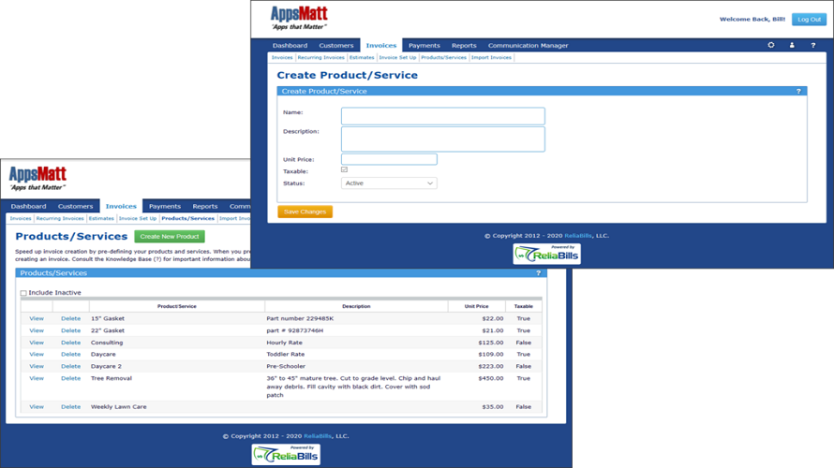This screenshot has width=834, height=468.
Task: Select the $450.00 unit price cell
Action: [490, 378]
